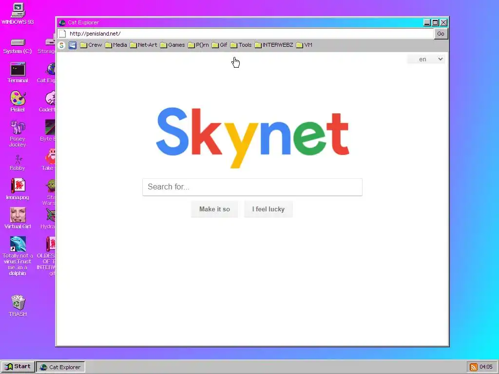Open Robby stick figure icon
Viewport: 499px width, 374px height.
[x=18, y=163]
